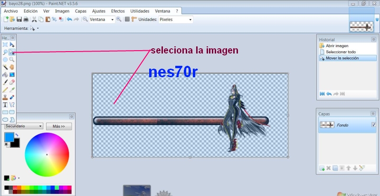Save the image with the floppy disk icon
The height and width of the screenshot is (196, 380).
[x=19, y=19]
